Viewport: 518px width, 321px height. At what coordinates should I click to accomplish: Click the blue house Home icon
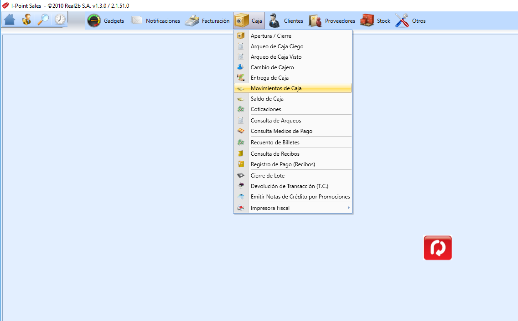(x=10, y=20)
